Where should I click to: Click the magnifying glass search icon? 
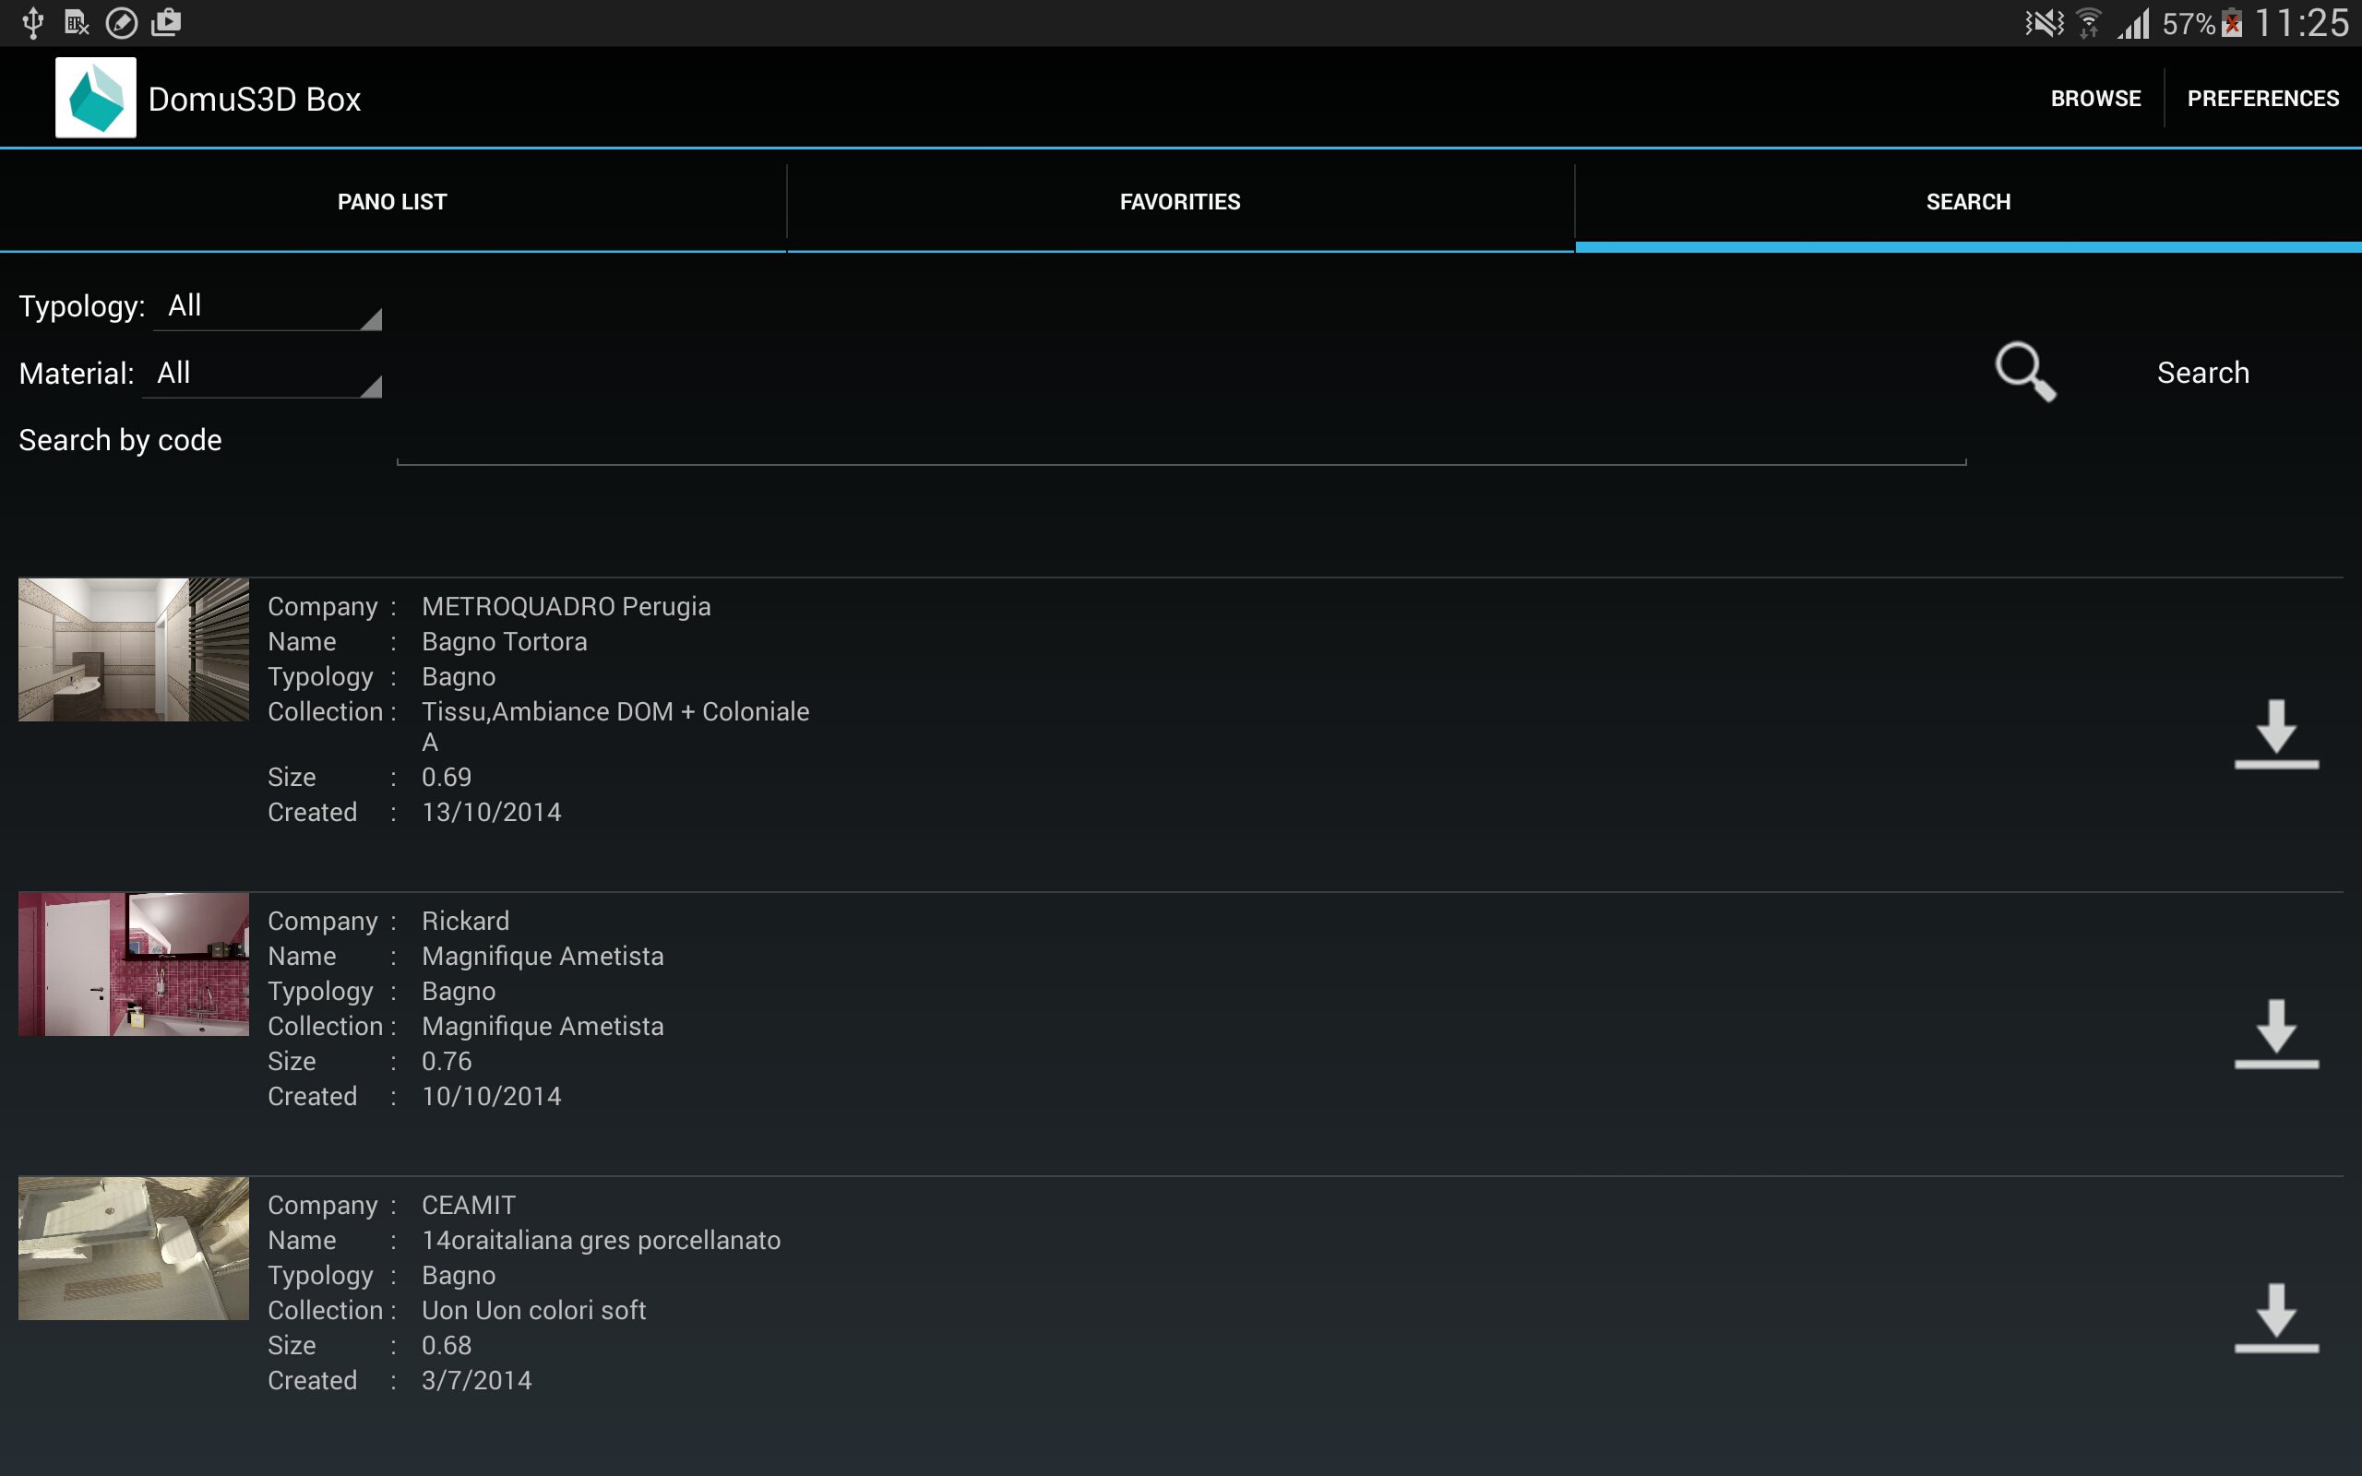2025,372
